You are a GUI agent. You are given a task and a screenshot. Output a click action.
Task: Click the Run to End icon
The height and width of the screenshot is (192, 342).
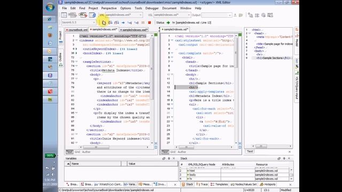click(x=136, y=22)
